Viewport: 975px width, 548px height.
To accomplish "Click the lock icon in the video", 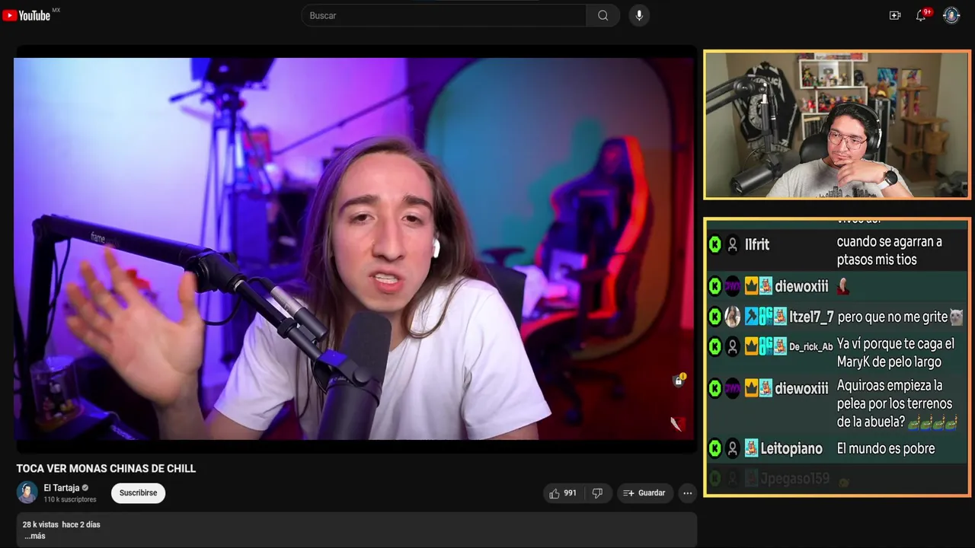I will tap(678, 381).
